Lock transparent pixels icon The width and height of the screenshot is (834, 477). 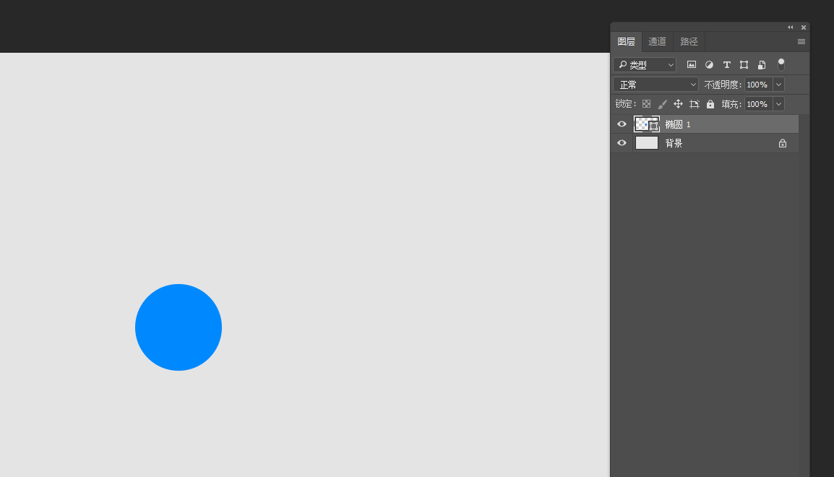point(646,104)
